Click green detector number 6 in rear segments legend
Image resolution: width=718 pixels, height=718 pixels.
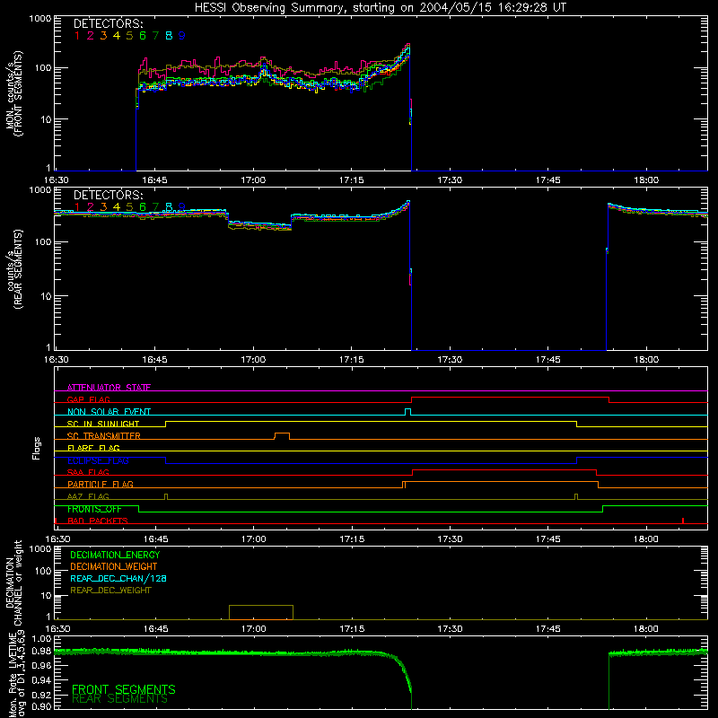click(143, 207)
